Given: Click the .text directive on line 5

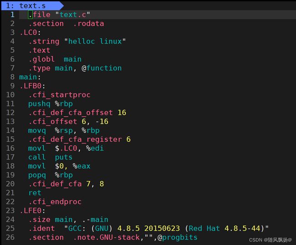Looking at the screenshot, I should (39, 50).
